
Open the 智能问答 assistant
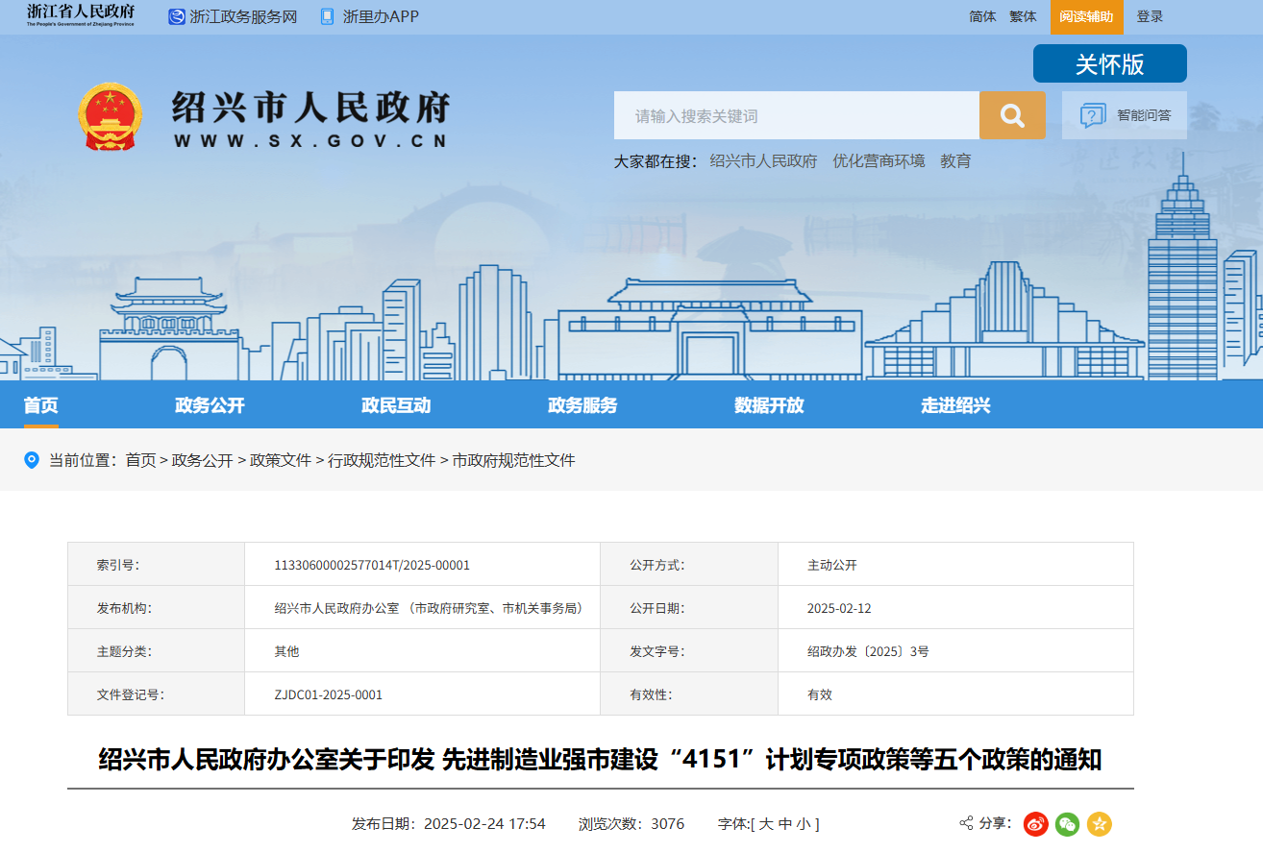coord(1124,115)
